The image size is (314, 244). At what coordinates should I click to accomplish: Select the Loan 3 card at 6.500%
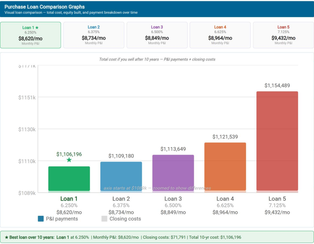coord(157,35)
